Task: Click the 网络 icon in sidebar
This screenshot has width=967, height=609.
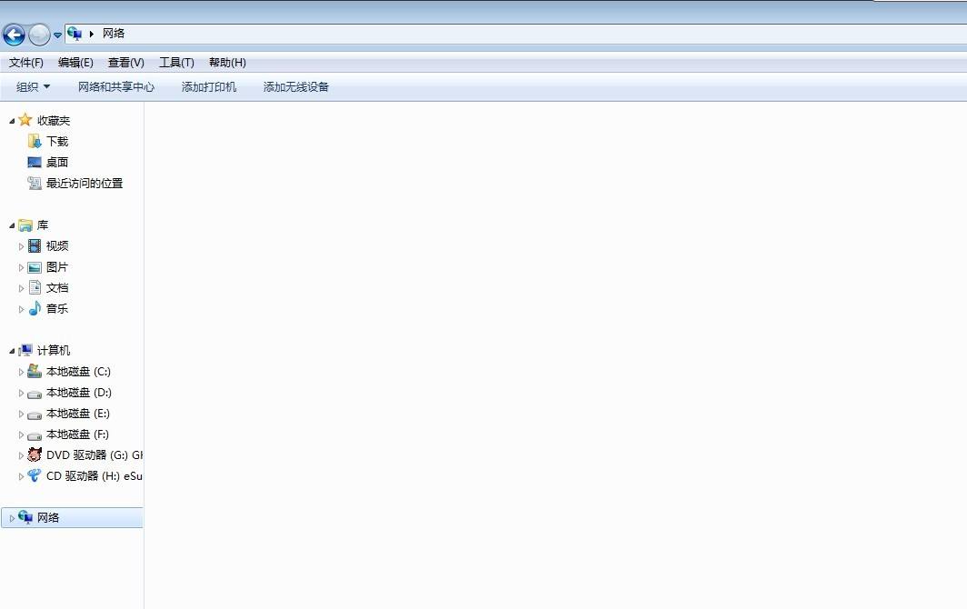Action: [x=25, y=517]
